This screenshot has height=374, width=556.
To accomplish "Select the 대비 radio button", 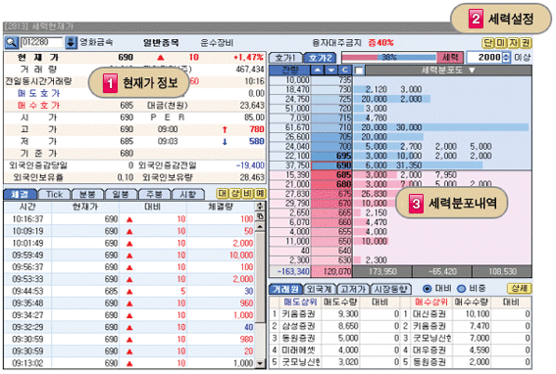I will pos(428,289).
